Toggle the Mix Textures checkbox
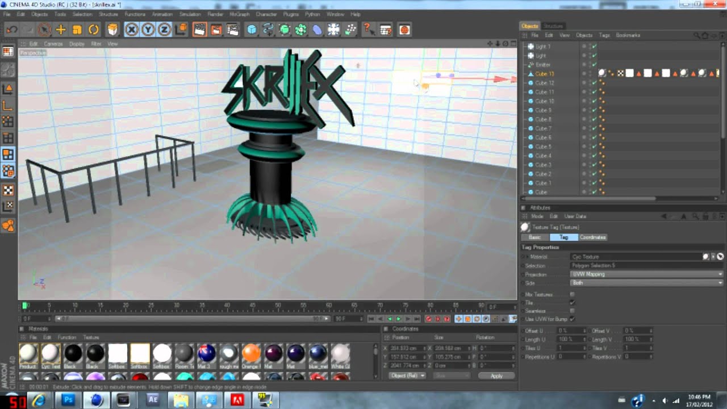The height and width of the screenshot is (409, 727). pos(572,294)
